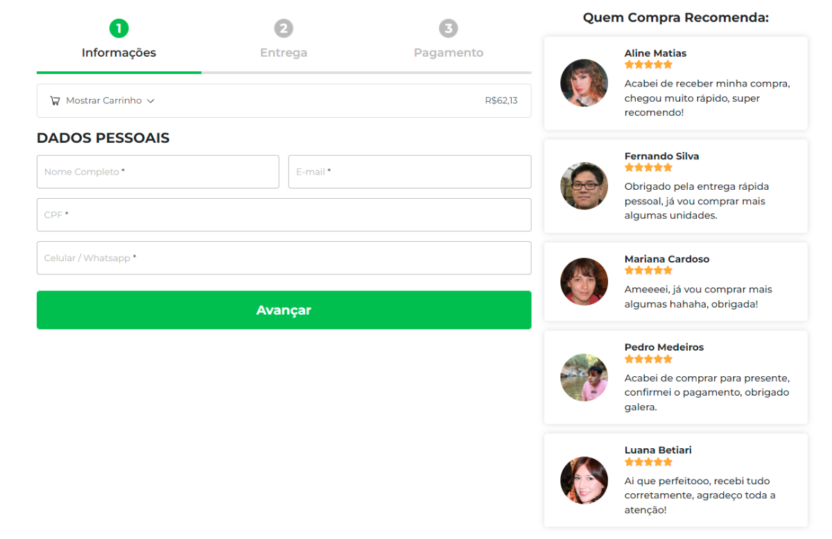Viewport: 832px width, 539px height.
Task: Click the star rating under Pedro Medeiros
Action: coord(648,359)
